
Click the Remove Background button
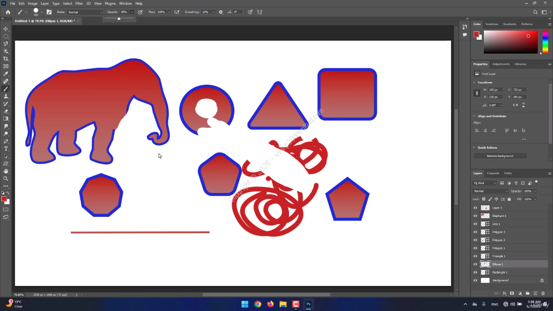(500, 156)
